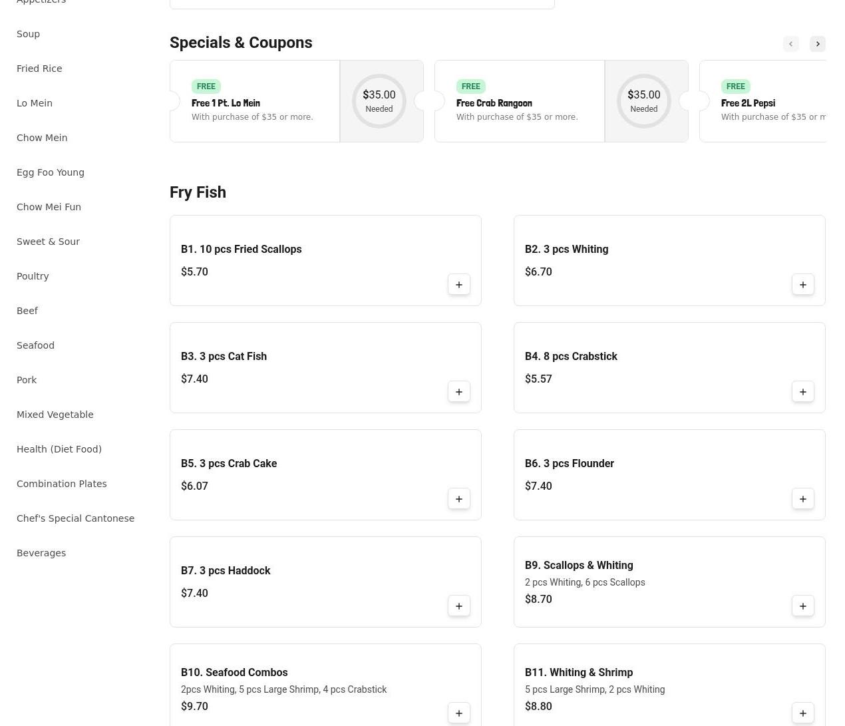Viewport: 845px width, 726px height.
Task: Tap plus icon for B6. 3 pcs Flounder
Action: point(802,499)
